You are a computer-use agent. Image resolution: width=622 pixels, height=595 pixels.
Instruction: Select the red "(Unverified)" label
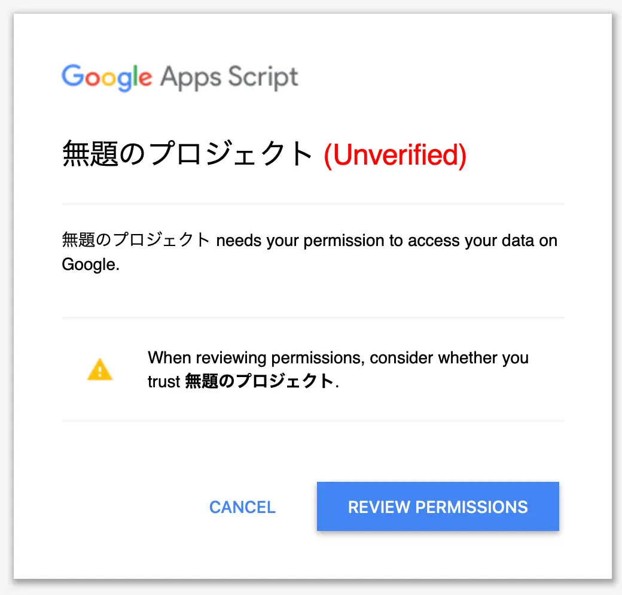(395, 154)
